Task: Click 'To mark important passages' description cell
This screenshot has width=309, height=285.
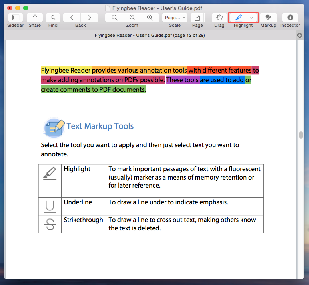Action: 185,181
